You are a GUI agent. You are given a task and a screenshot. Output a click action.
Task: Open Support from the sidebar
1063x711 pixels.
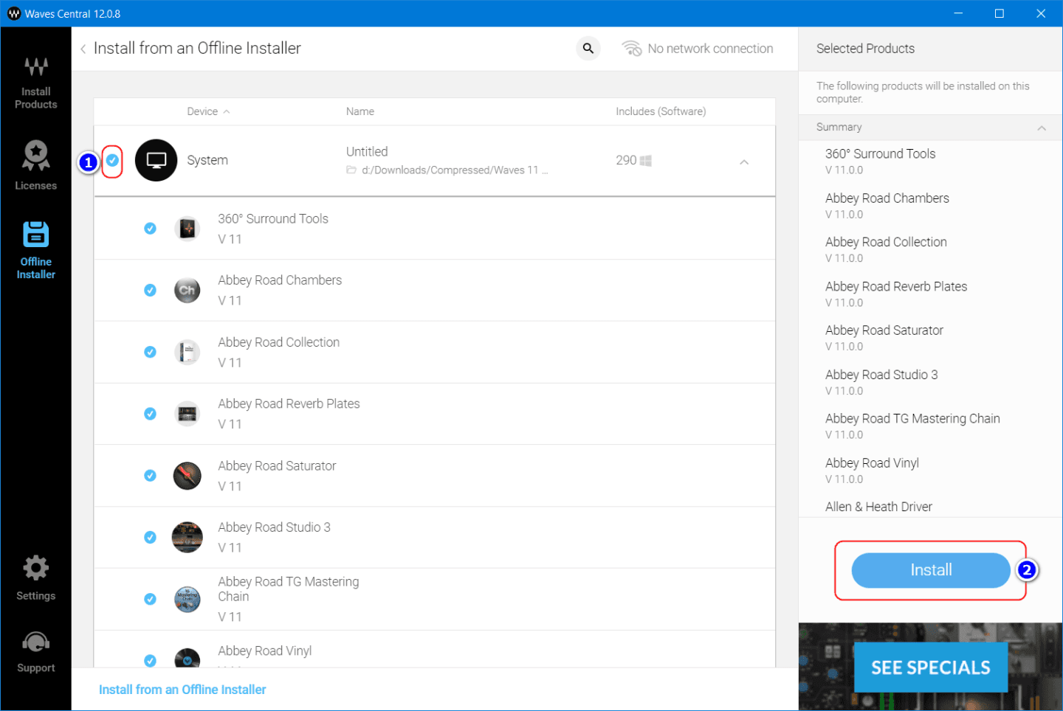click(35, 652)
